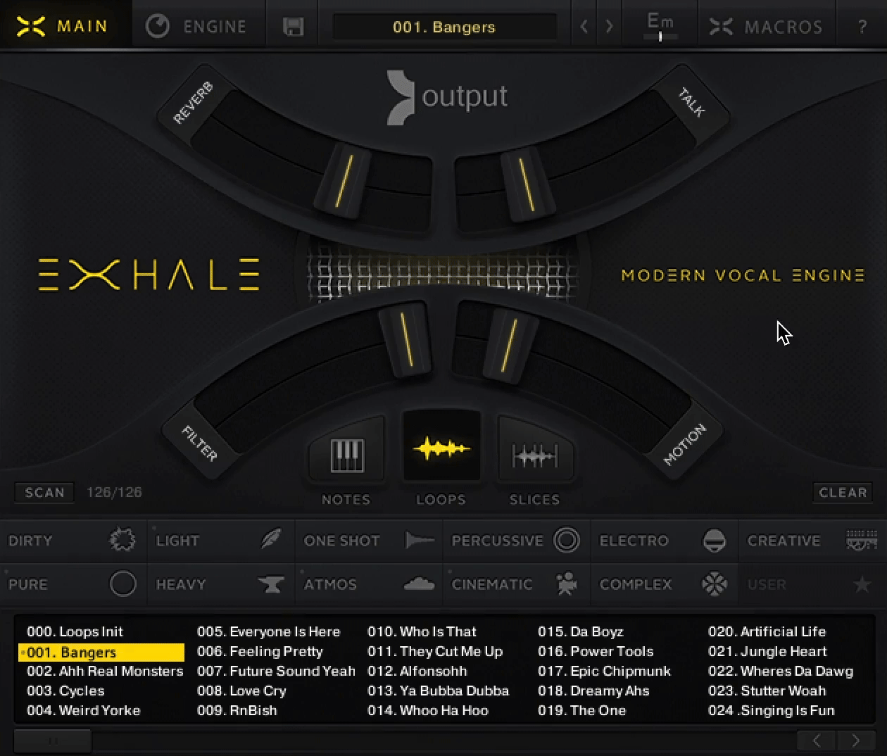Open the 001. Bangers preset name field
The image size is (887, 756).
tap(444, 27)
